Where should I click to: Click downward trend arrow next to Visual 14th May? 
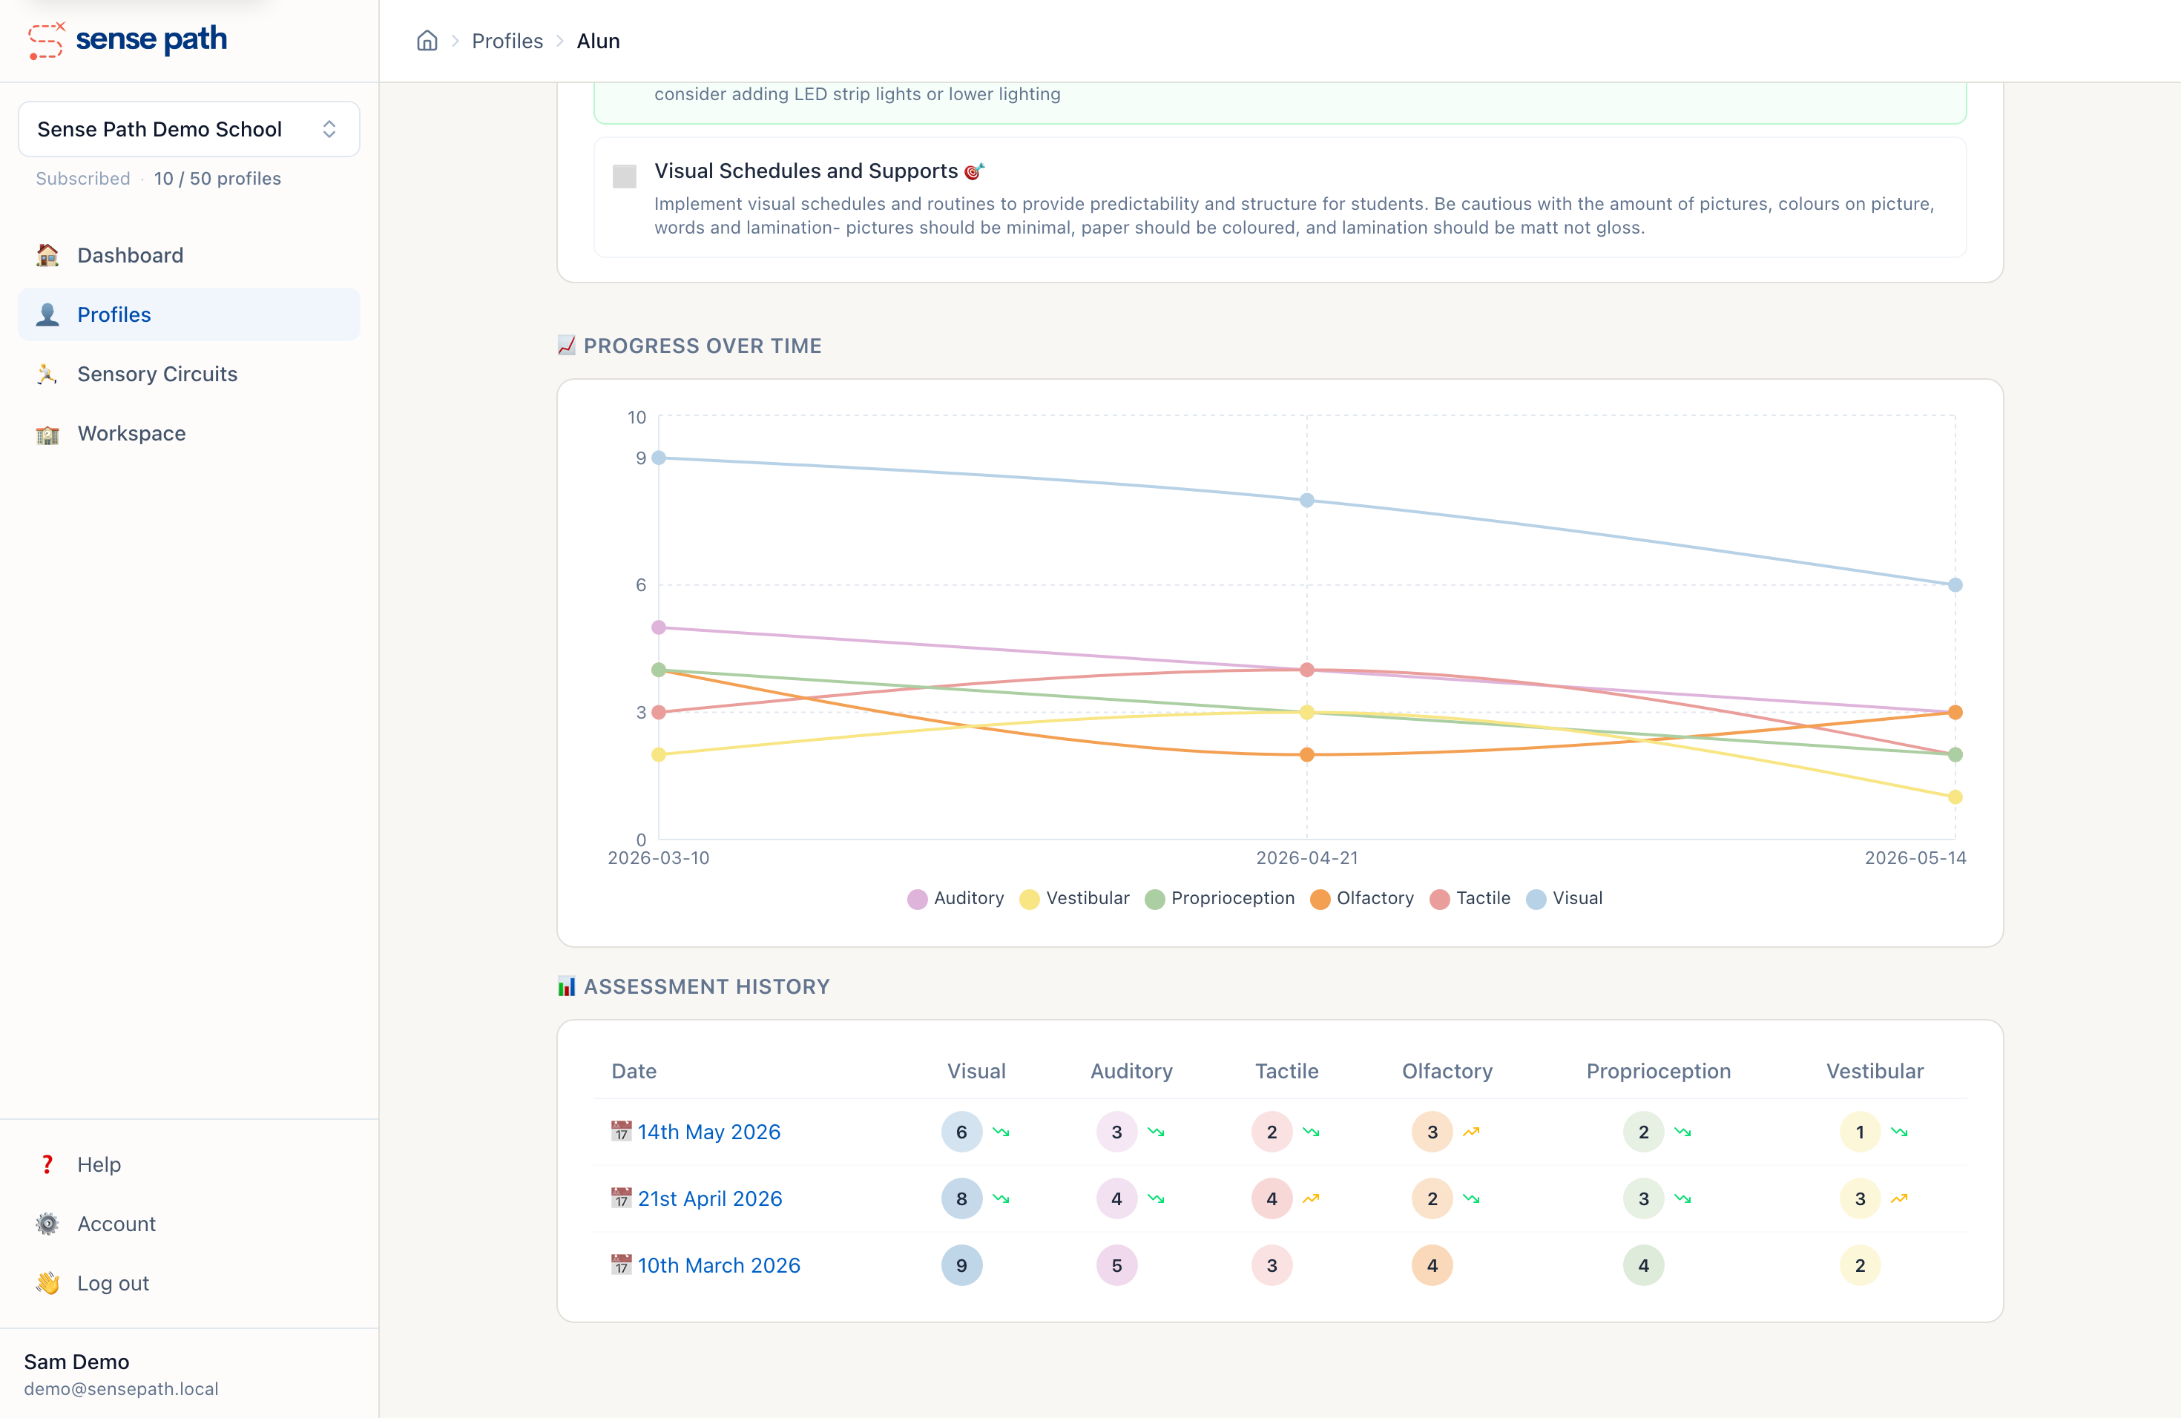click(x=1001, y=1132)
